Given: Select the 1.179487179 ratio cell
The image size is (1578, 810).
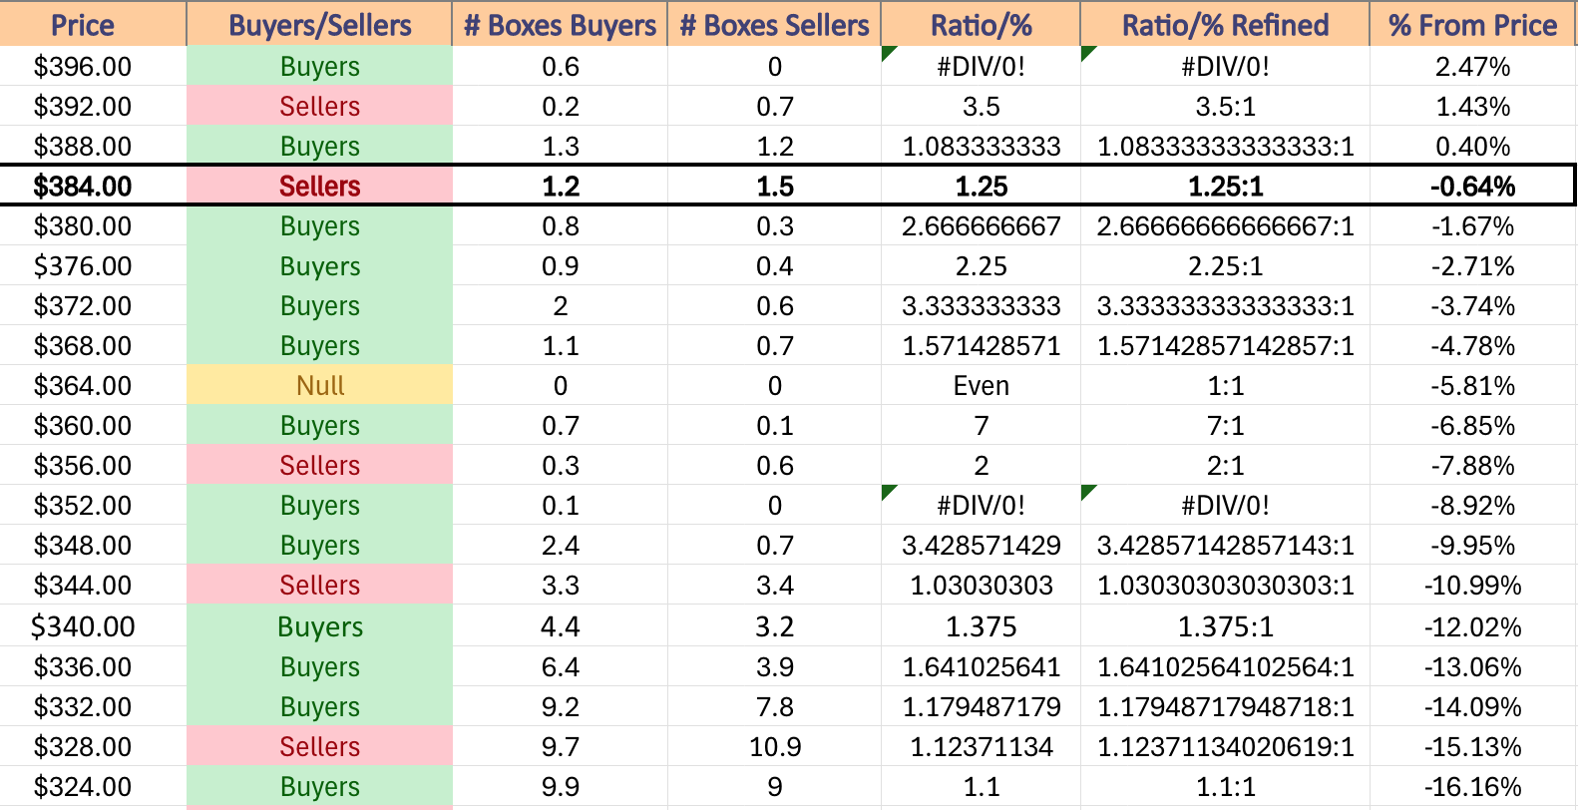Looking at the screenshot, I should click(981, 707).
